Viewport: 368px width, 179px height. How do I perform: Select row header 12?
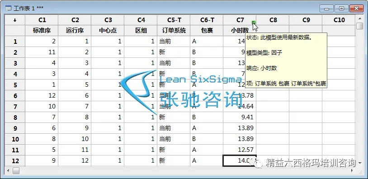[x=15, y=161]
